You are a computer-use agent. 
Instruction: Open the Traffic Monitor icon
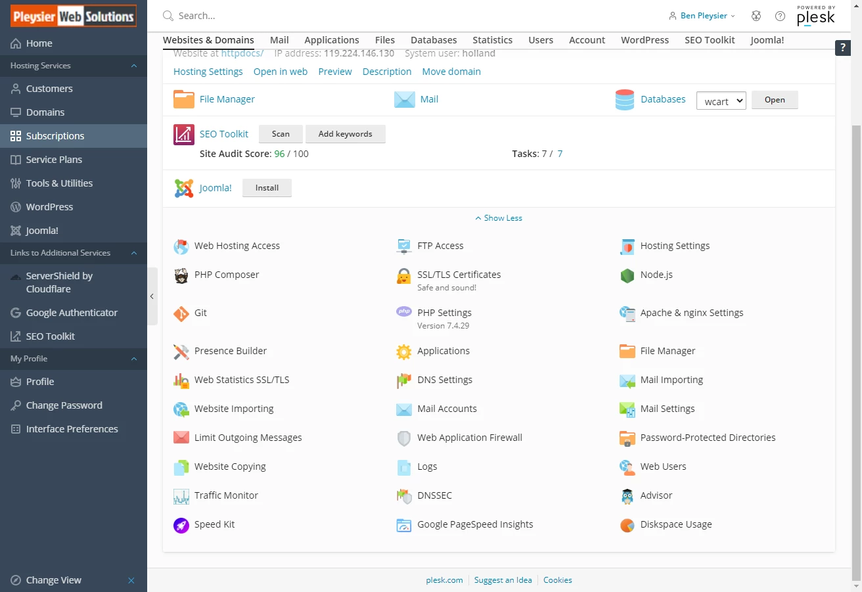tap(181, 496)
